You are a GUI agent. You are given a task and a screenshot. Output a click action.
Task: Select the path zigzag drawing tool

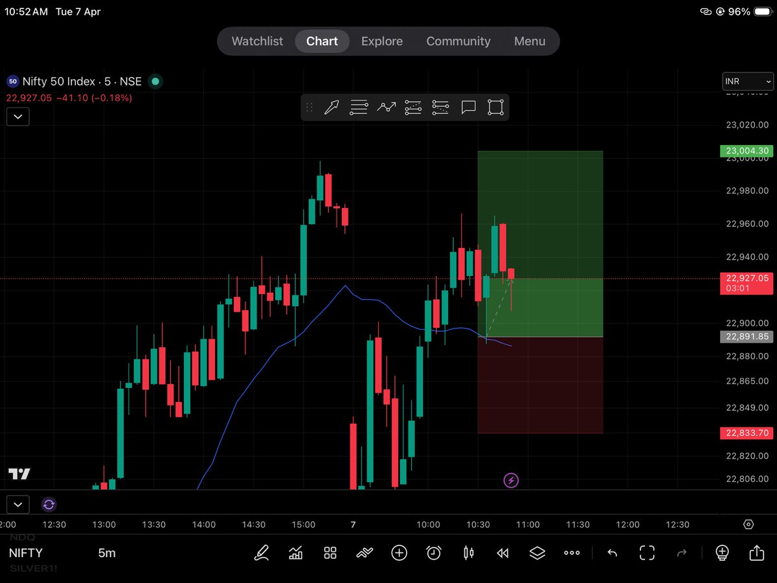click(387, 108)
